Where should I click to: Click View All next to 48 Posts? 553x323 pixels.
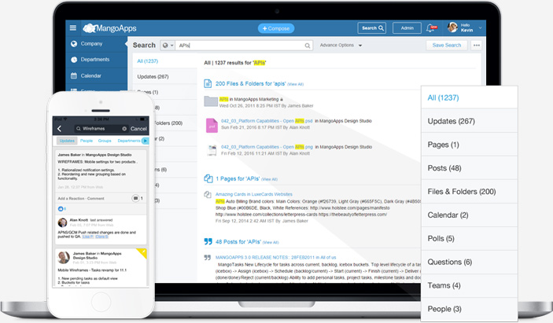click(271, 242)
